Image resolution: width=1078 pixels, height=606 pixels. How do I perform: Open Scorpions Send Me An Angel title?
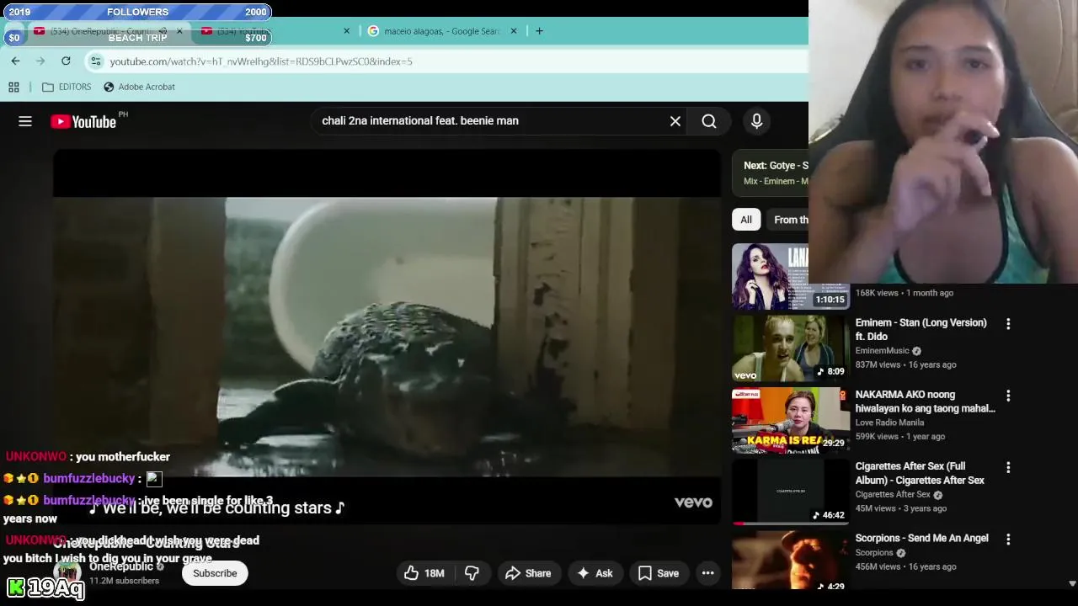tap(921, 538)
